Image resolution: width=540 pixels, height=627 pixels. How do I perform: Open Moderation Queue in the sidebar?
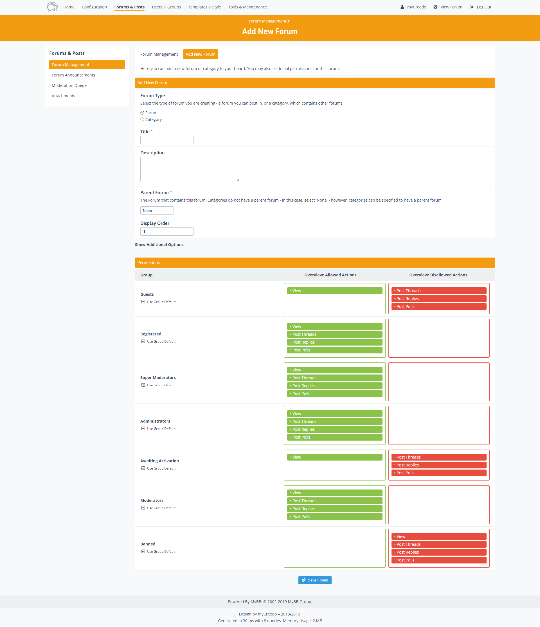pyautogui.click(x=69, y=85)
